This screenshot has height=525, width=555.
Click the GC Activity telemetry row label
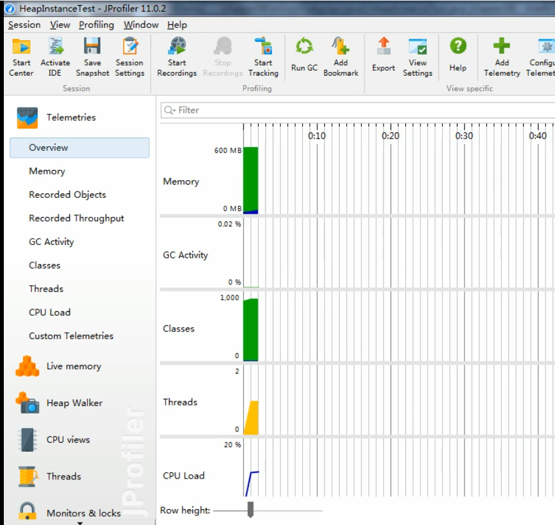(185, 255)
